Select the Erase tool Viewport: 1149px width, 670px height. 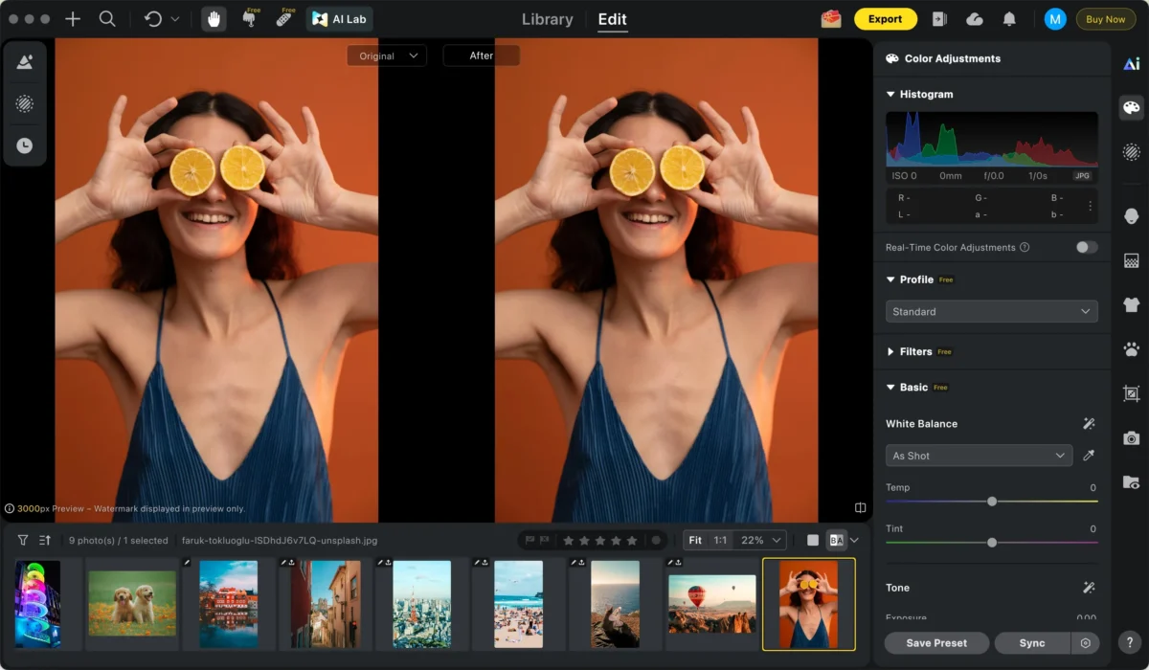tap(250, 18)
